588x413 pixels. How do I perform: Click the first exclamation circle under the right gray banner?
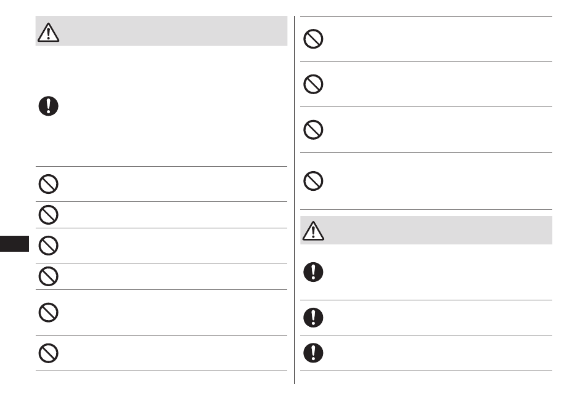coord(313,272)
